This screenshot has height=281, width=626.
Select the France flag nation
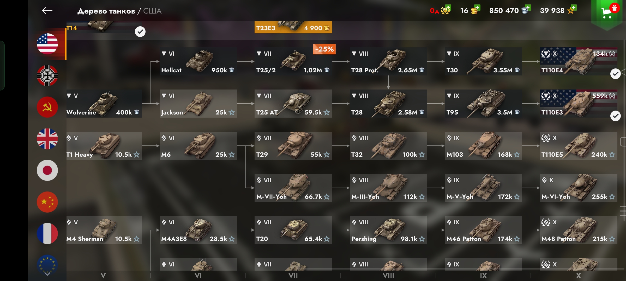[x=47, y=233]
